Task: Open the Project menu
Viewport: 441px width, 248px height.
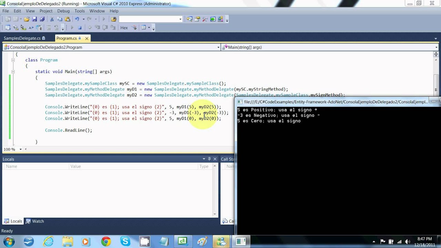Action: coord(46,11)
